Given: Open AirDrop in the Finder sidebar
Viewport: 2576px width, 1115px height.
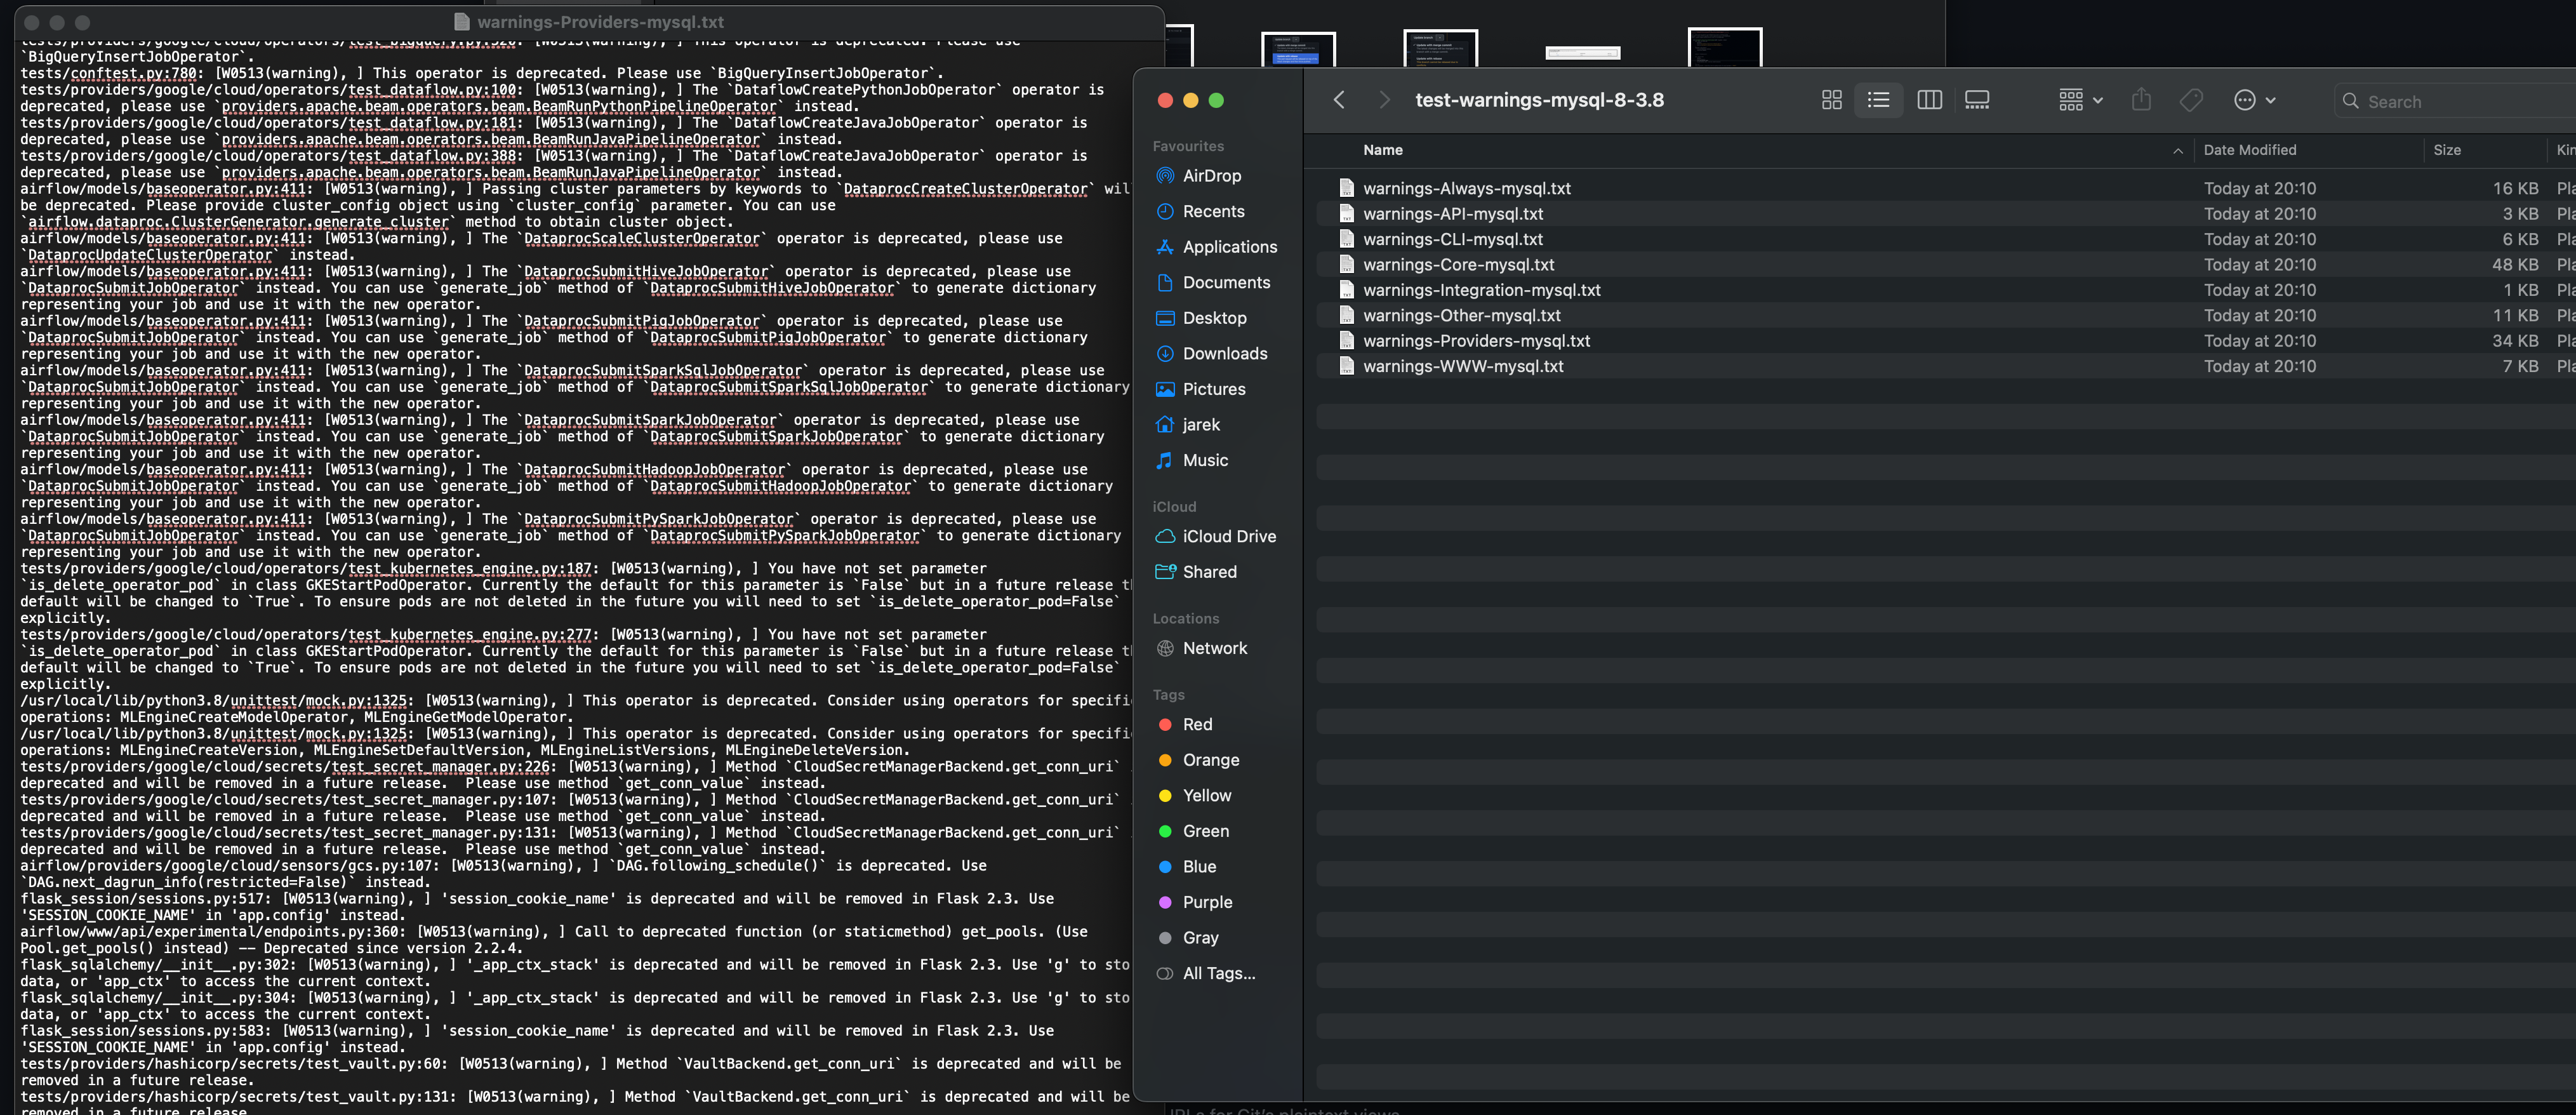Looking at the screenshot, I should point(1211,176).
